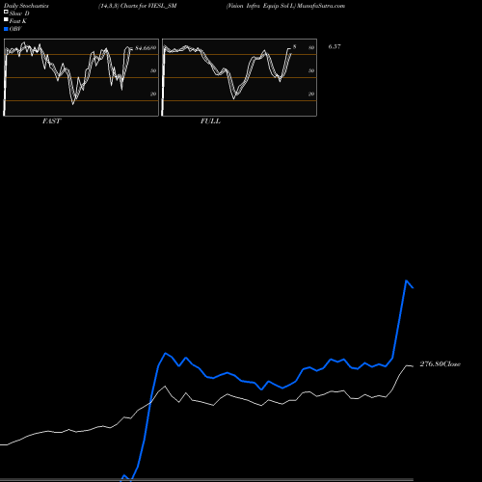Click the 20 axis label on FULL chart
The height and width of the screenshot is (482, 482).
pos(311,94)
